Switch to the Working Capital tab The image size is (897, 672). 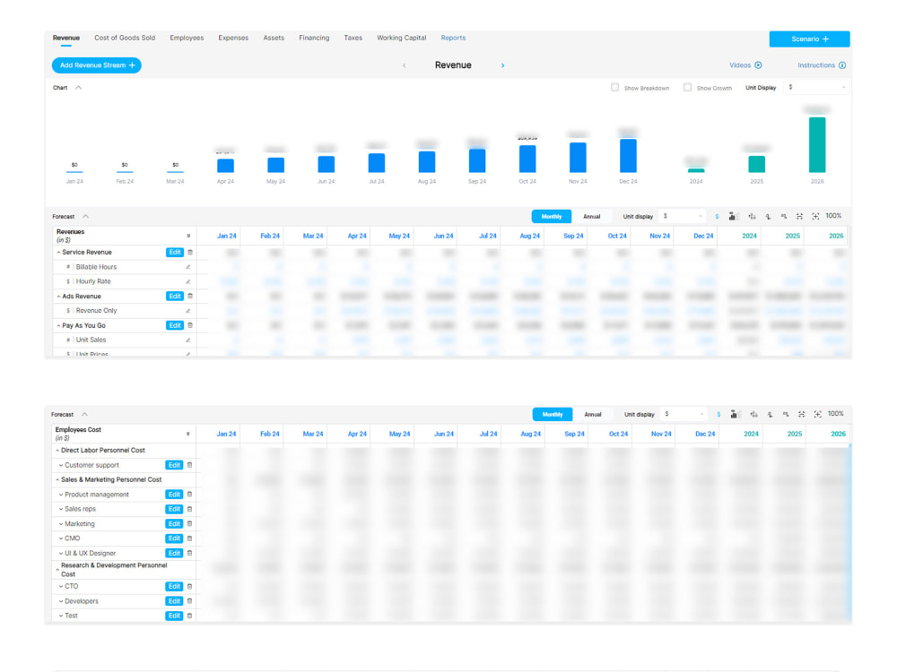click(402, 38)
